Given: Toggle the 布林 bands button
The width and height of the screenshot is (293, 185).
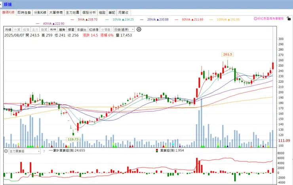Looking at the screenshot, I should click(x=53, y=30).
